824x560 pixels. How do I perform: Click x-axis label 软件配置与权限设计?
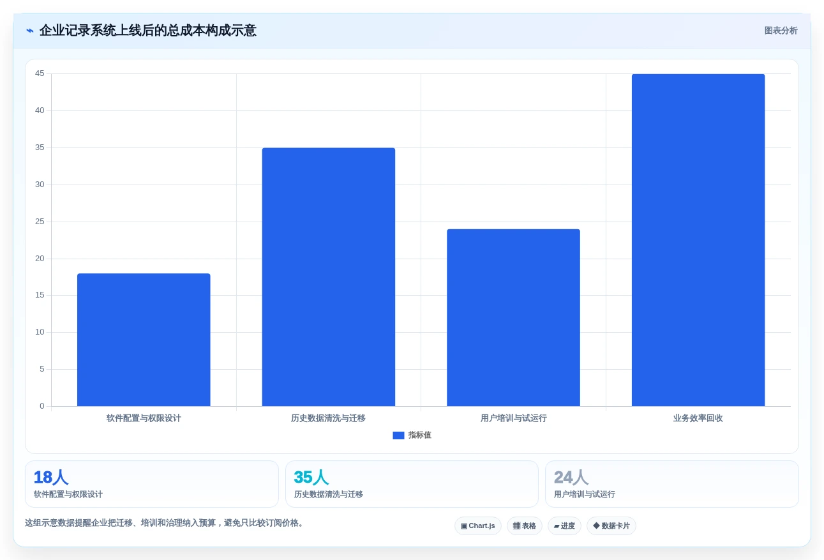144,418
